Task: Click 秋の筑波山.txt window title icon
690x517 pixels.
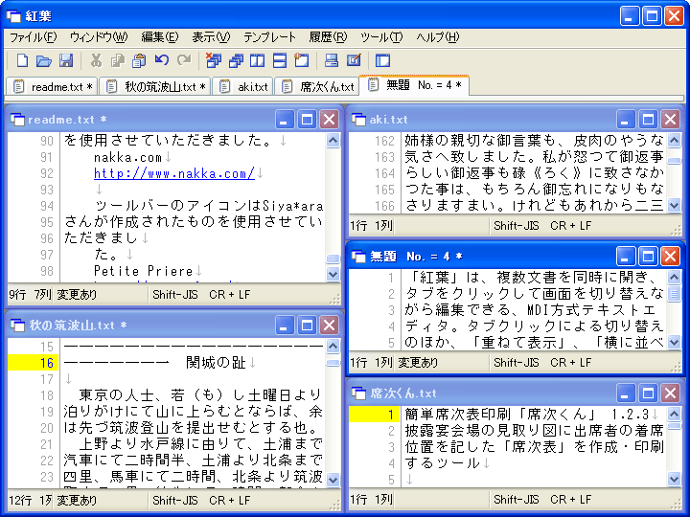Action: click(17, 325)
